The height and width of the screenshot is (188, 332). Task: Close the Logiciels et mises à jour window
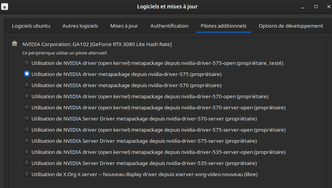(x=329, y=7)
